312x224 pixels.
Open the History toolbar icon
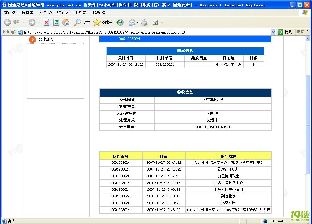pyautogui.click(x=120, y=22)
